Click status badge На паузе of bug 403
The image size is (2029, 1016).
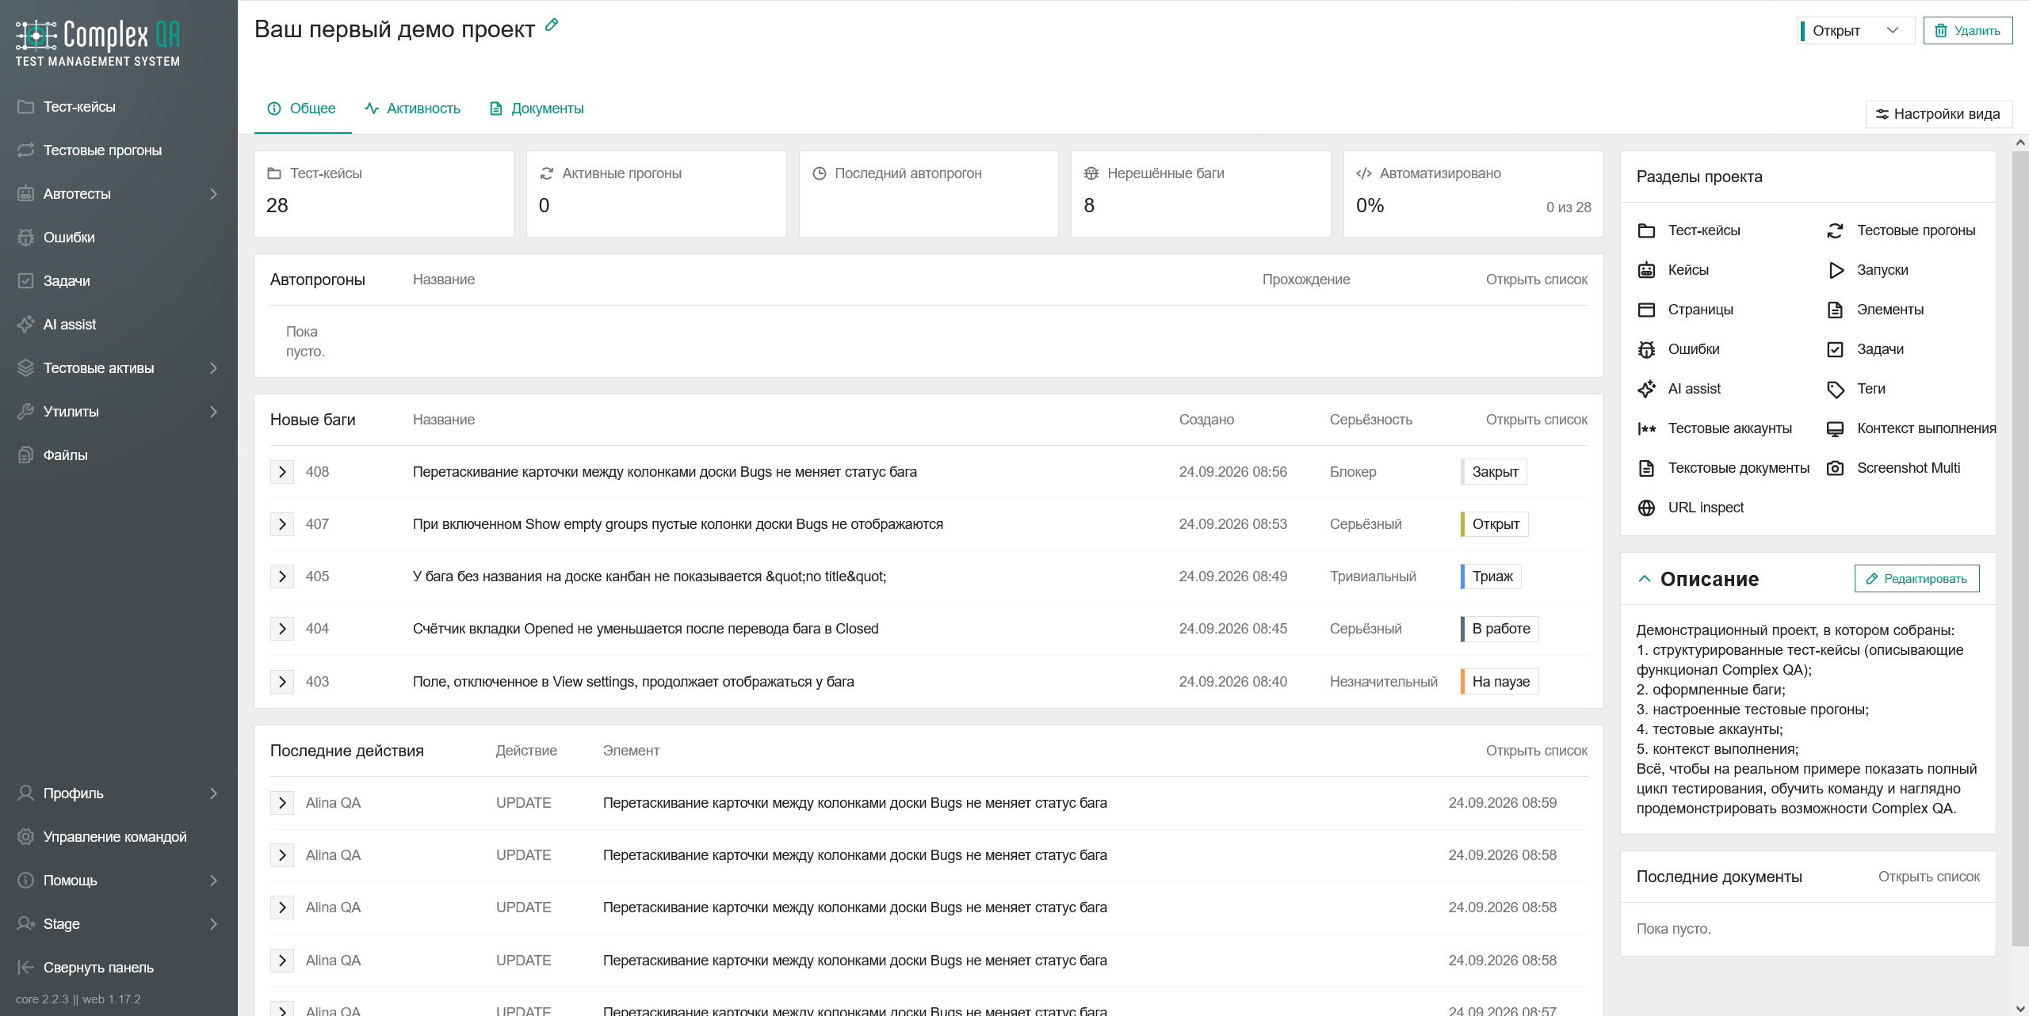point(1500,682)
